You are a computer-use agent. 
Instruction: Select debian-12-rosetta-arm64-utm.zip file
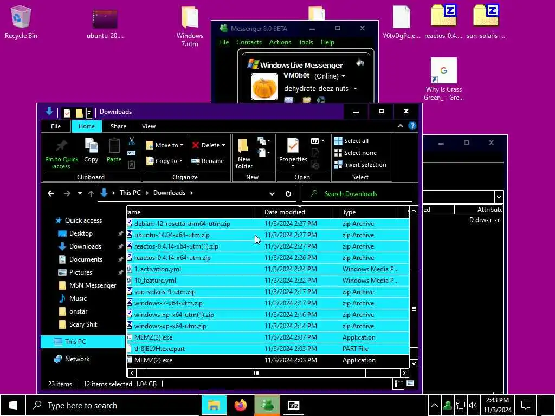coord(268,224)
